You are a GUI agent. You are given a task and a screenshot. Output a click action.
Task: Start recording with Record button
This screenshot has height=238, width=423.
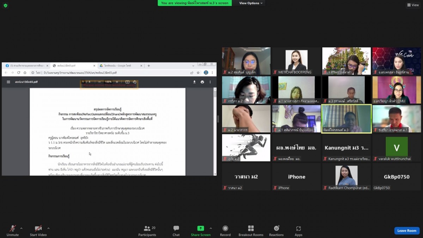(x=225, y=231)
